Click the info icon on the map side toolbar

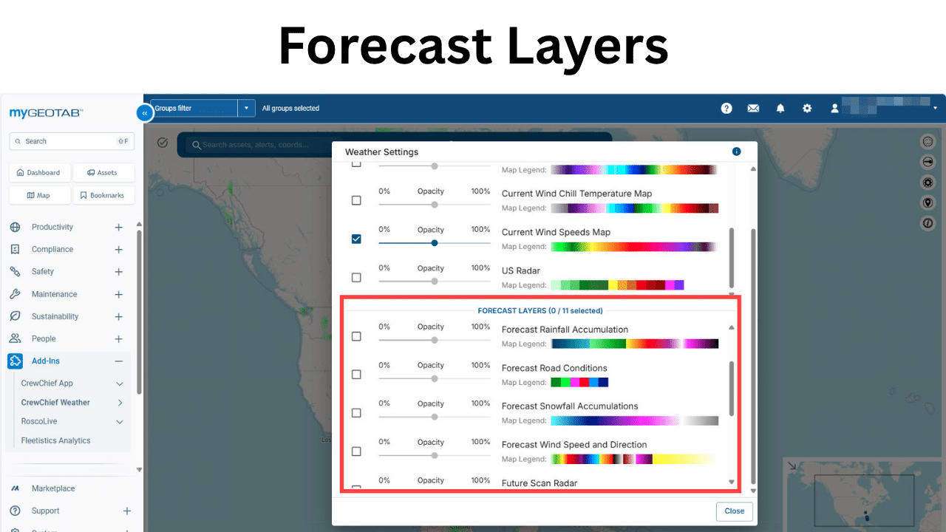pyautogui.click(x=928, y=222)
